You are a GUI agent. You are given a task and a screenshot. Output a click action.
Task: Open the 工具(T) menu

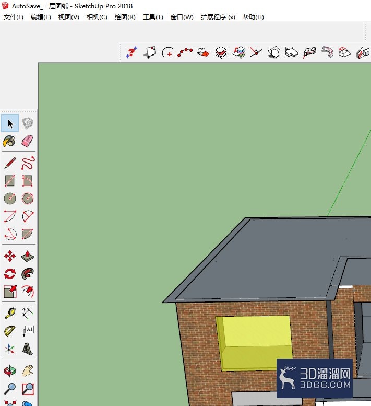point(153,17)
